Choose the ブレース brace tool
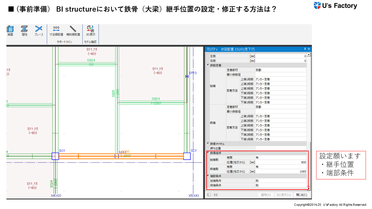Image resolution: width=372 pixels, height=209 pixels. pyautogui.click(x=39, y=30)
